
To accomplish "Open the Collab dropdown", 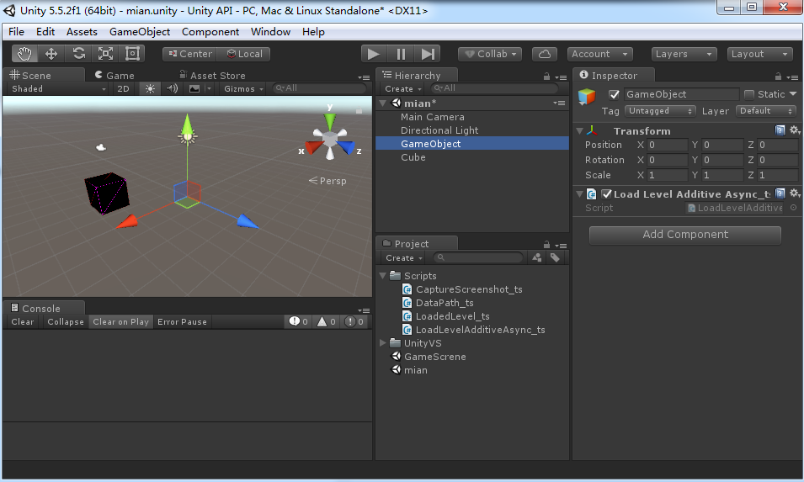I will click(490, 54).
